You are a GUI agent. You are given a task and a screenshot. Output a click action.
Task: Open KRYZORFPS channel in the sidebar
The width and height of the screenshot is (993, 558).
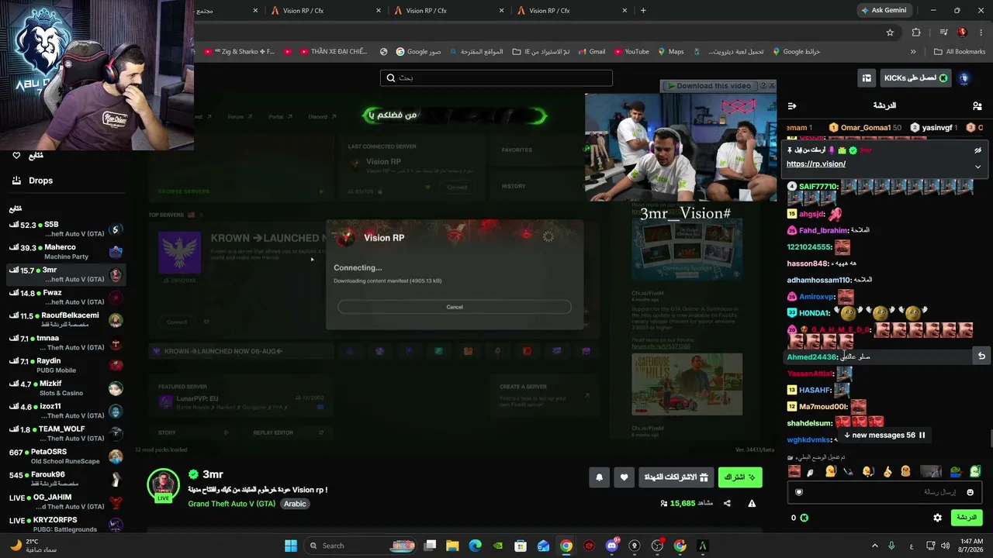tap(66, 525)
